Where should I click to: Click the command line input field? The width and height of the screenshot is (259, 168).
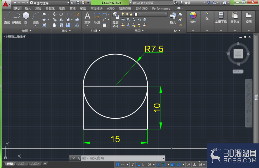[x=126, y=158]
